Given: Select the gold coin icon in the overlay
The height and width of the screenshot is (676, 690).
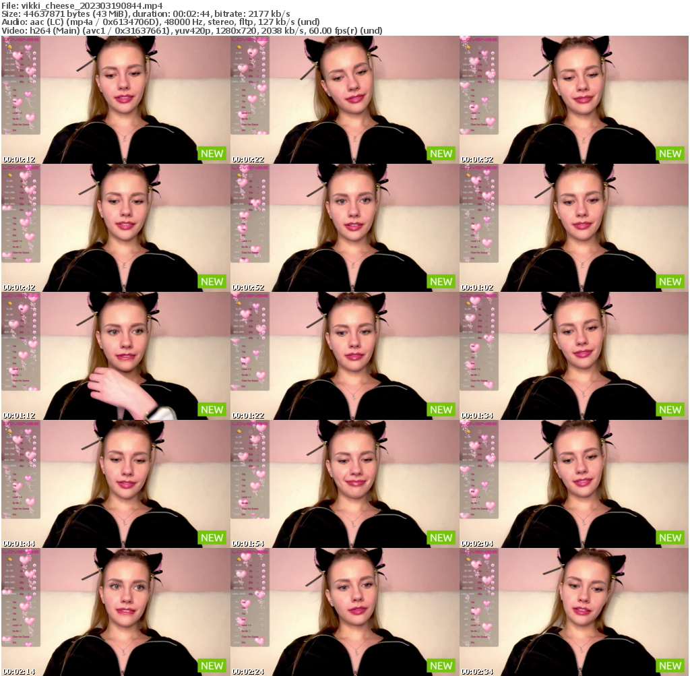Looking at the screenshot, I should [10, 47].
